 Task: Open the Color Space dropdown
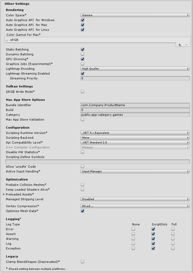[x=135, y=15]
